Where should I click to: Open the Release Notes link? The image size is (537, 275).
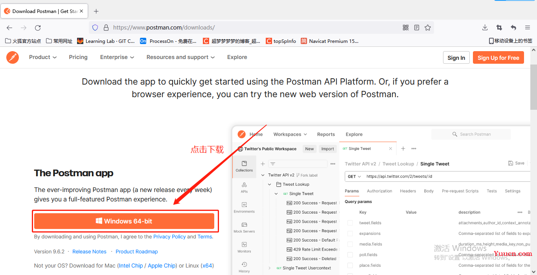(89, 251)
